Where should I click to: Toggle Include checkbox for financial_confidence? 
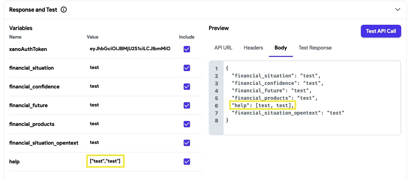pyautogui.click(x=187, y=87)
